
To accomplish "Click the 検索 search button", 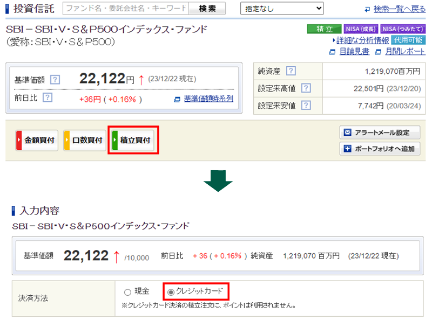I will pyautogui.click(x=207, y=8).
